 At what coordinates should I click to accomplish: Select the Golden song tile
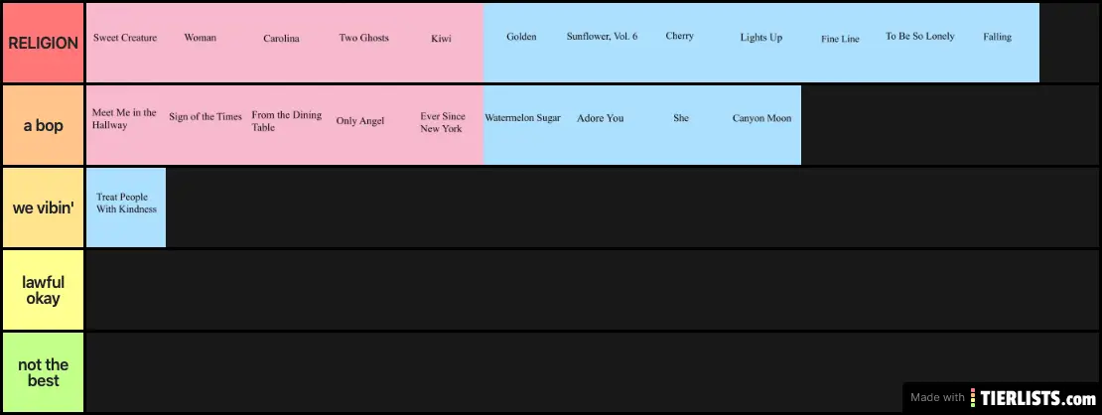coord(523,42)
